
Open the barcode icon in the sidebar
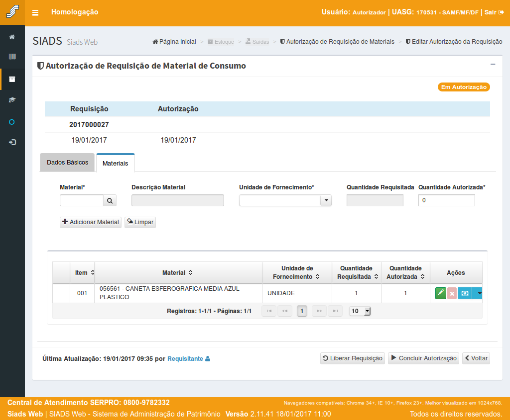pos(12,57)
